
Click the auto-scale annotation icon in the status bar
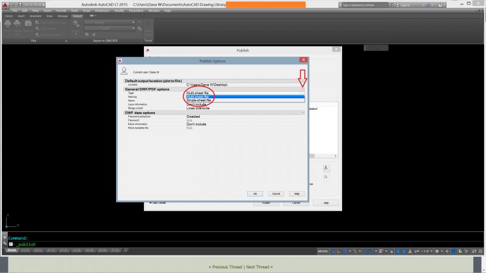pos(404,251)
